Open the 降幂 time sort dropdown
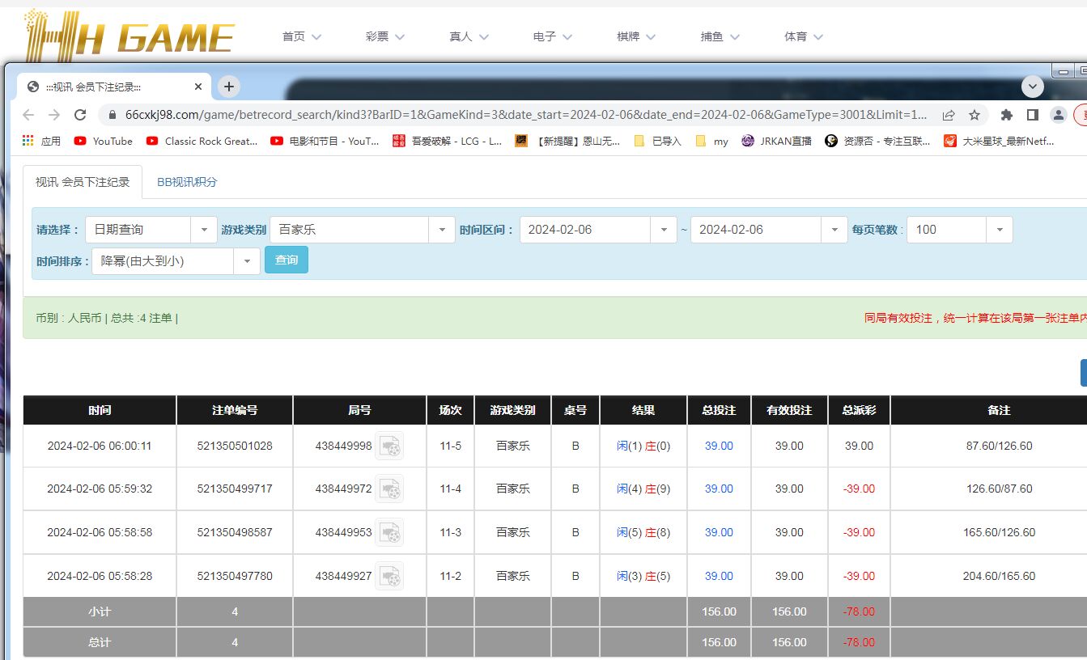Image resolution: width=1087 pixels, height=660 pixels. click(246, 261)
